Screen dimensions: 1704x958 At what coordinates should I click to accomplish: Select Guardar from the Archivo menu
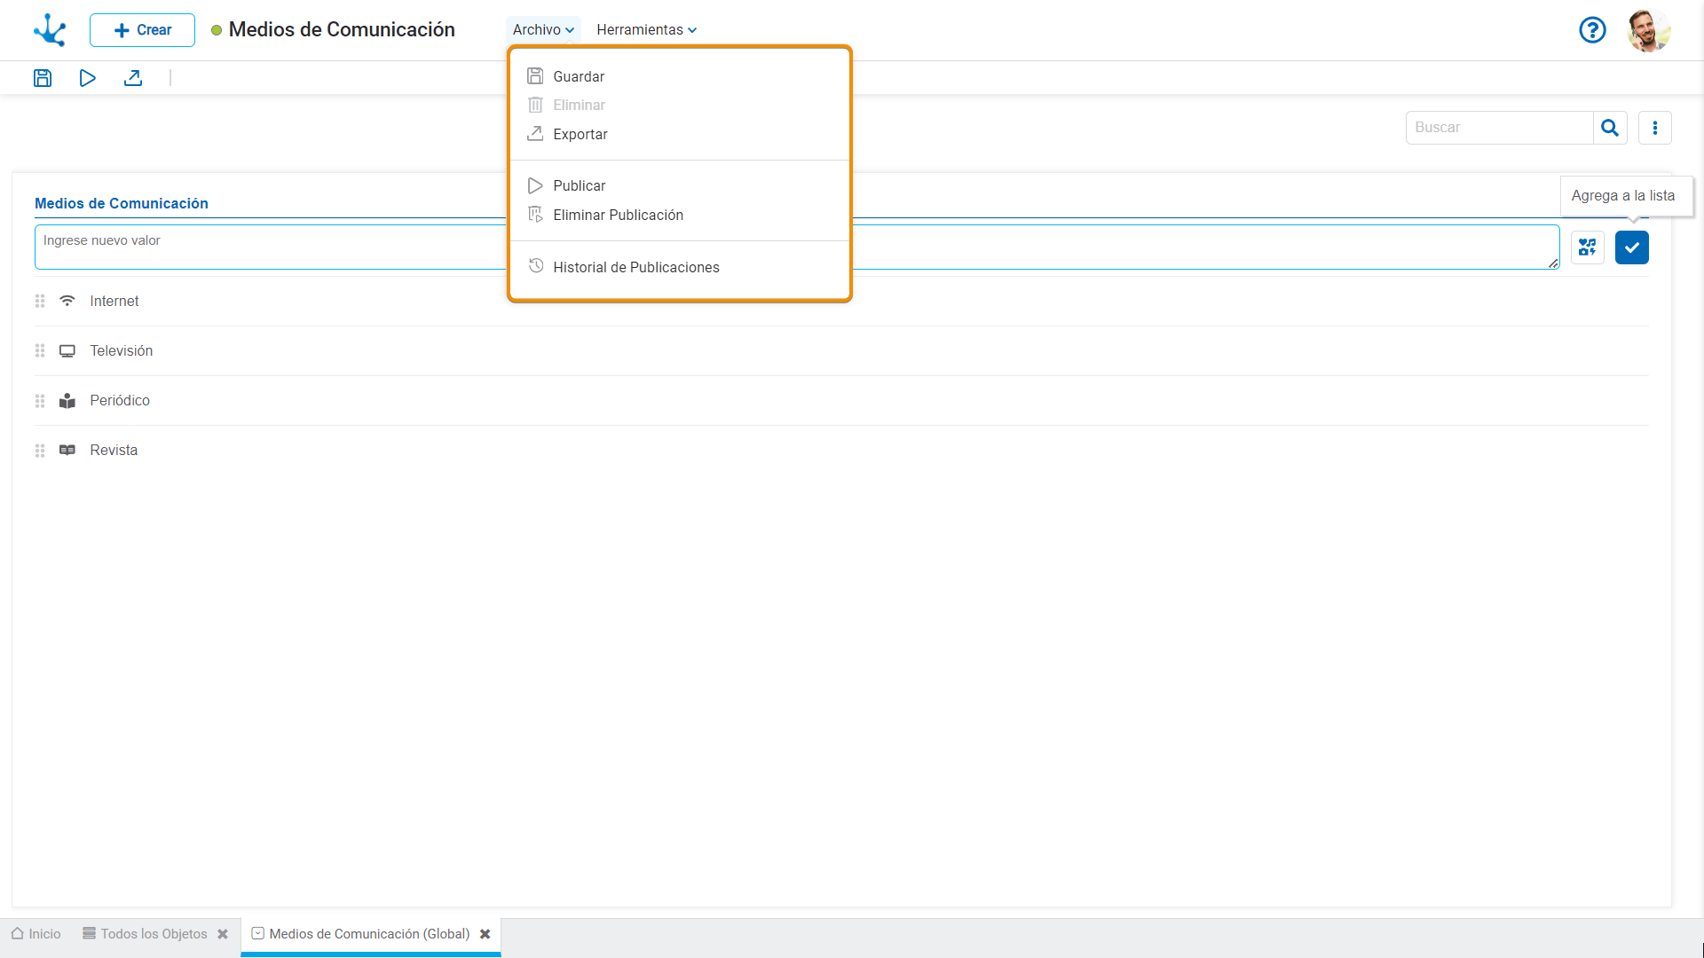click(679, 76)
